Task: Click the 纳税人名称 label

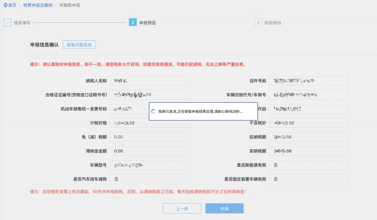Action: click(x=96, y=81)
